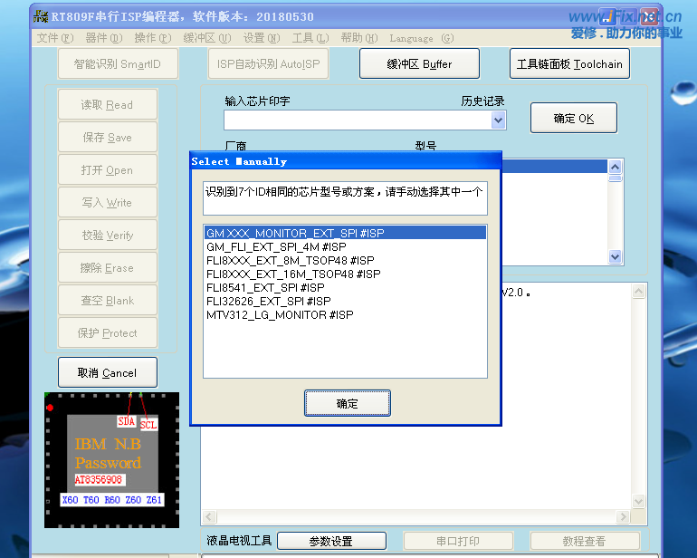Open 参数设置 parameter settings
This screenshot has width=697, height=558.
pos(331,541)
